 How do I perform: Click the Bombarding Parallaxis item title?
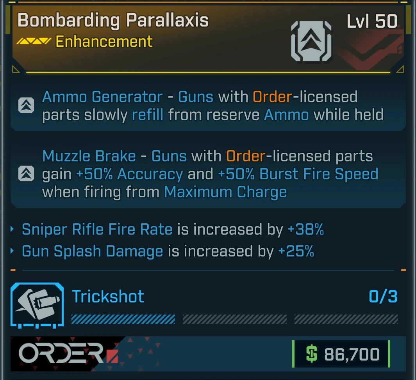click(x=113, y=21)
